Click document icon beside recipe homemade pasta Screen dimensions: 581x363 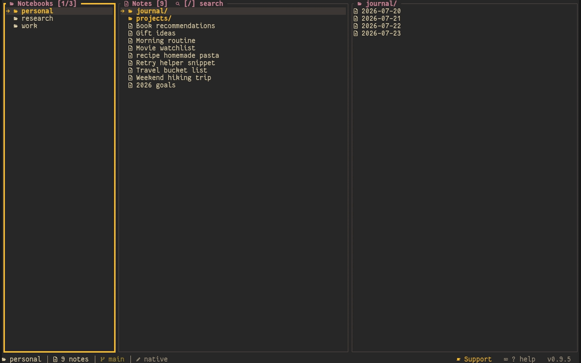(x=130, y=56)
